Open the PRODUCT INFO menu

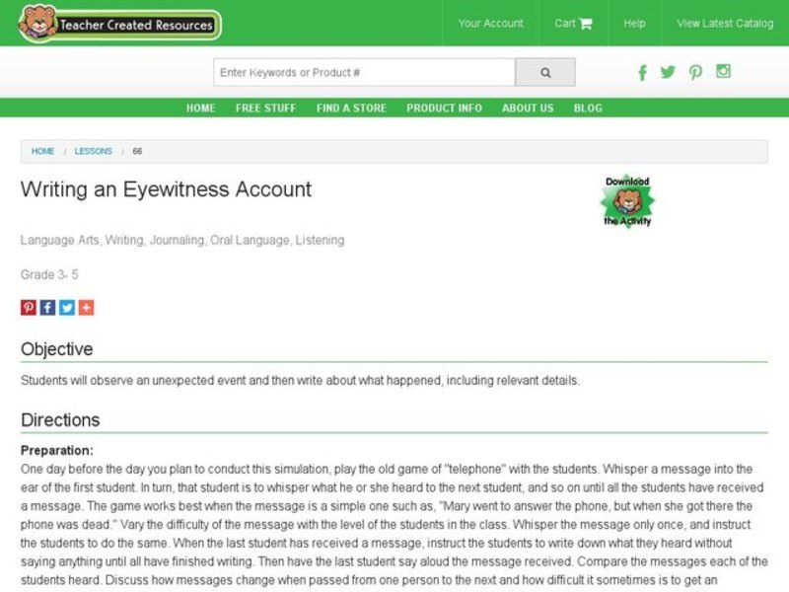click(x=443, y=109)
